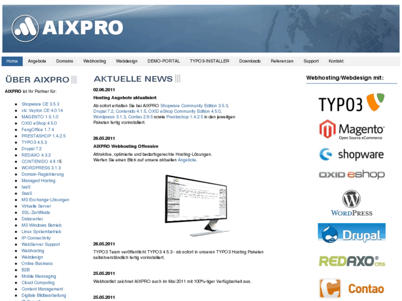Open the Webhosting link in sidebar list
Image resolution: width=402 pixels, height=301 pixels.
point(33,251)
